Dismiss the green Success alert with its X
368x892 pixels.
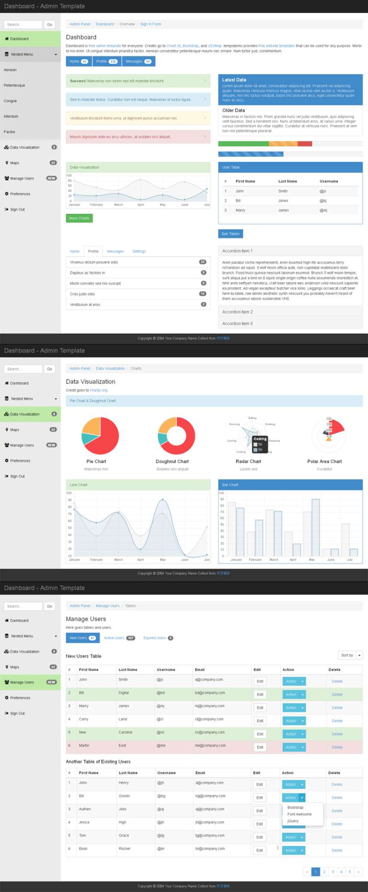(x=205, y=81)
